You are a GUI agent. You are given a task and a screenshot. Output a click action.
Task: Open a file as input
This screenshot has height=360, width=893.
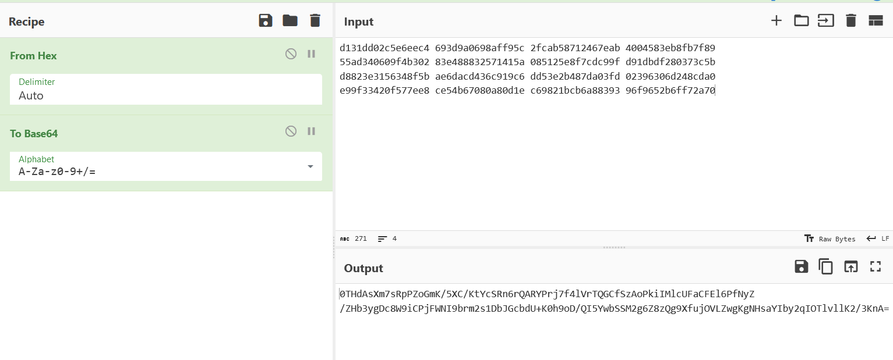826,21
